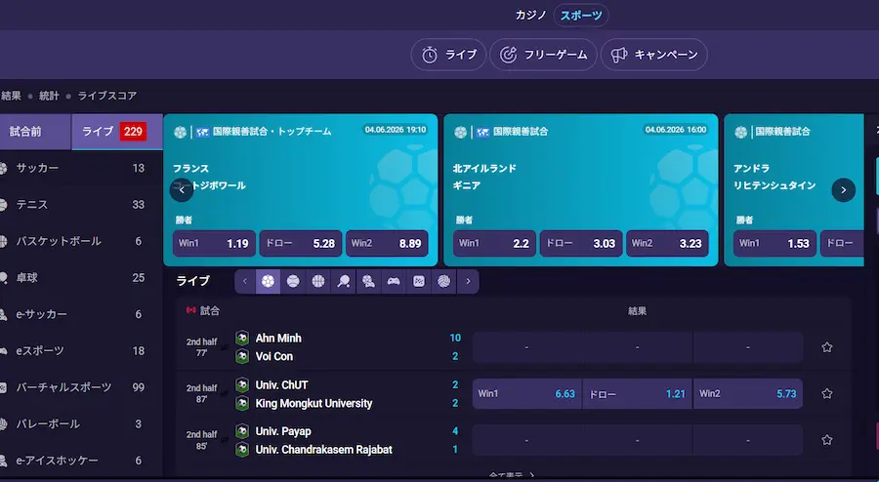Screen dimensions: 879x482
Task: Go to next featured match card
Action: [843, 190]
